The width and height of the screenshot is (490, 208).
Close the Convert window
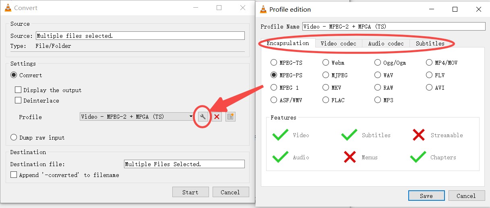[x=243, y=8]
